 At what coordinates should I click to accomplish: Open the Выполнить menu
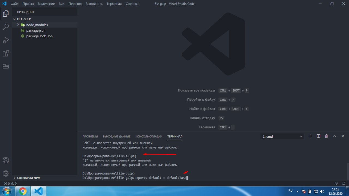(94, 4)
